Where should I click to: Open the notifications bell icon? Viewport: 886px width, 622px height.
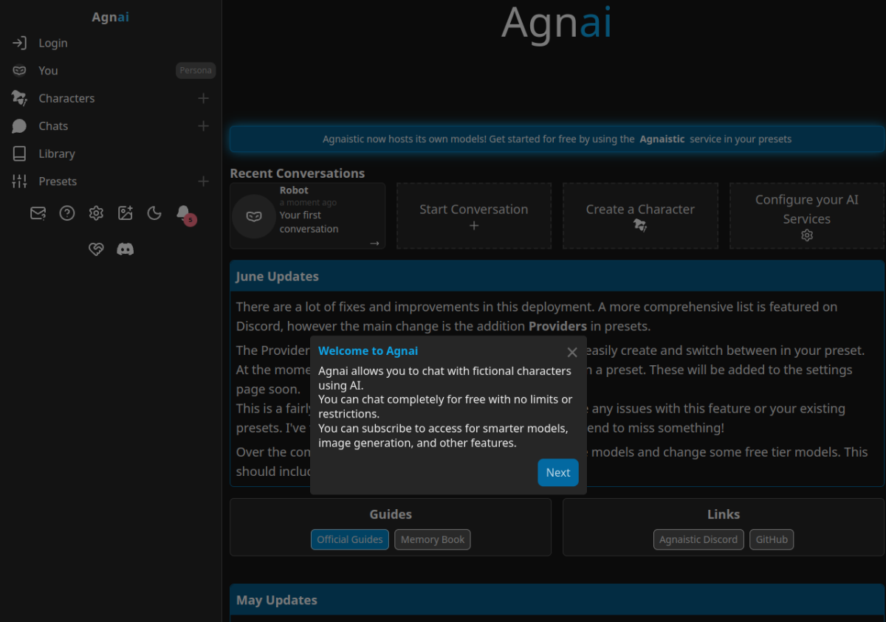point(184,213)
